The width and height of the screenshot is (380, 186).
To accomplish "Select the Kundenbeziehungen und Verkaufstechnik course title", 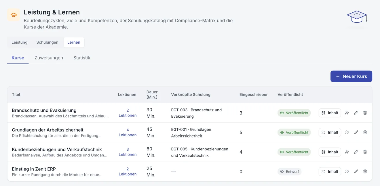I will click(x=57, y=149).
